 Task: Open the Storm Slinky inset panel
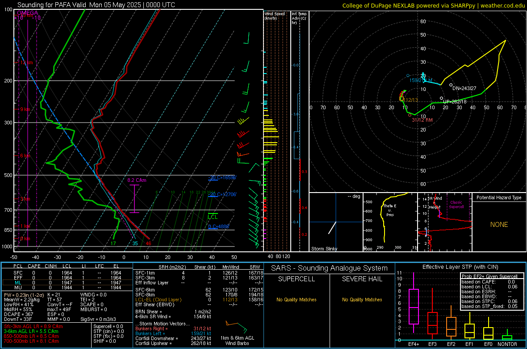pyautogui.click(x=336, y=222)
